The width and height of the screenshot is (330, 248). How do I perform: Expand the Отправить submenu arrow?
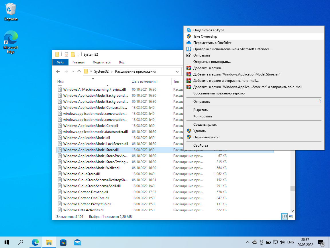320,102
